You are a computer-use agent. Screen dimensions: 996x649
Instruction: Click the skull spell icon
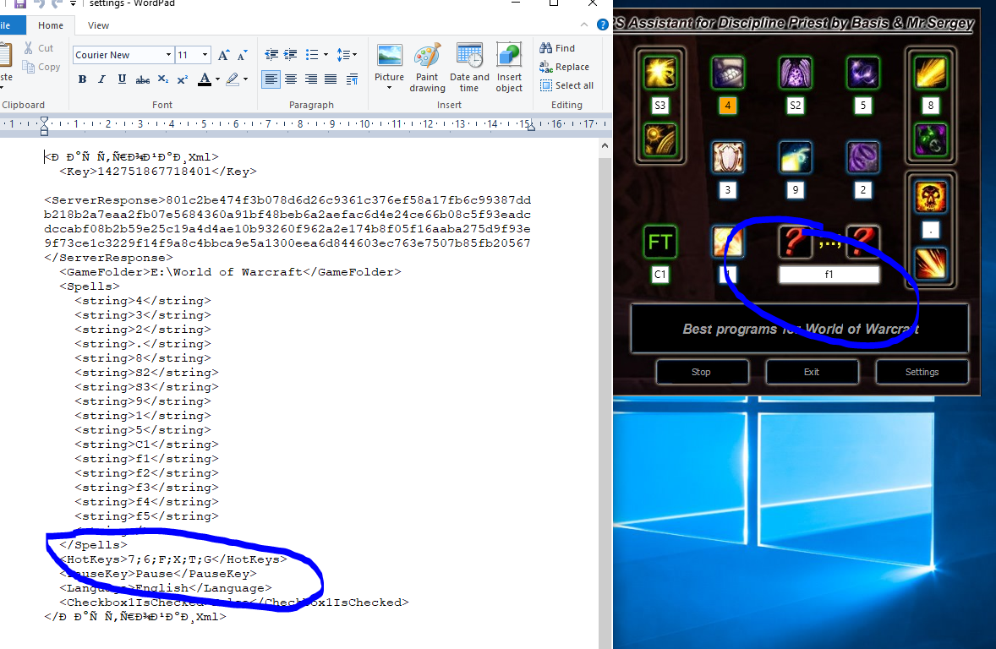pyautogui.click(x=930, y=197)
